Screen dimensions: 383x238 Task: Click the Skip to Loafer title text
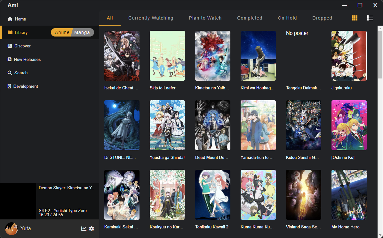[163, 88]
